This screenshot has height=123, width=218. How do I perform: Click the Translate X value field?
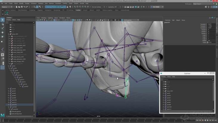tap(211, 24)
